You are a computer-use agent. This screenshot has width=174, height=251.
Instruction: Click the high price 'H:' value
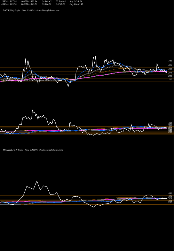[x=61, y=1]
